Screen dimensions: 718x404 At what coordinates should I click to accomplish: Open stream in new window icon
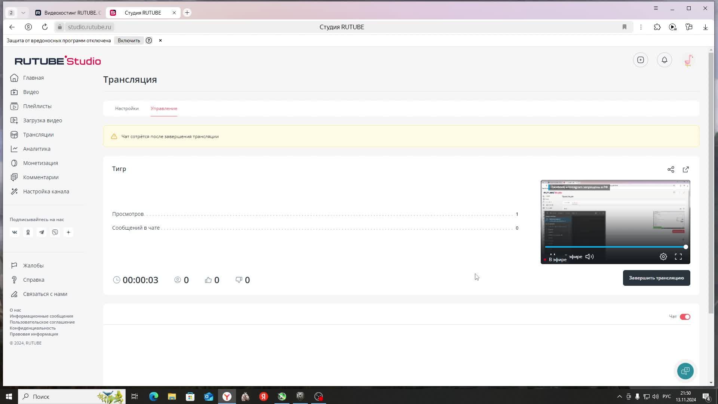tap(686, 169)
